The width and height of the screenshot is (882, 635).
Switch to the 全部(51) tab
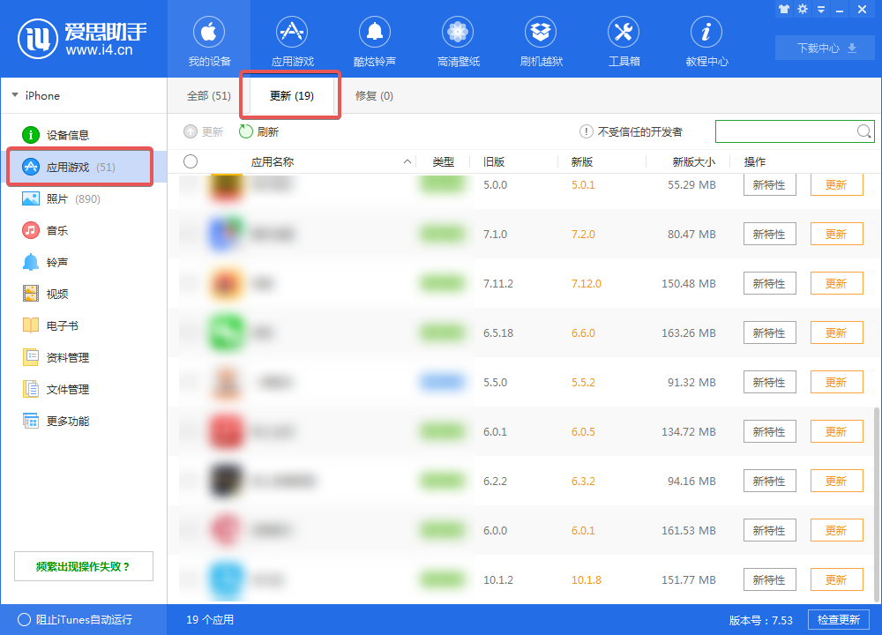pyautogui.click(x=212, y=95)
